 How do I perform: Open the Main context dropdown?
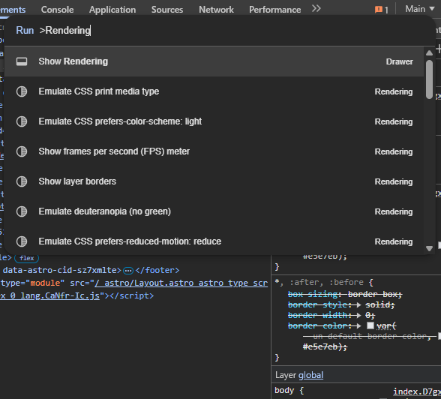coord(420,9)
